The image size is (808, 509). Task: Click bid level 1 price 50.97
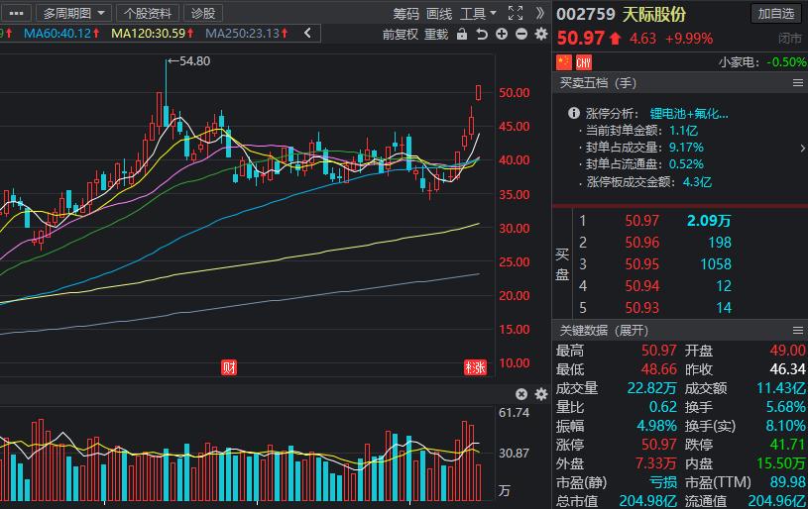(x=641, y=221)
